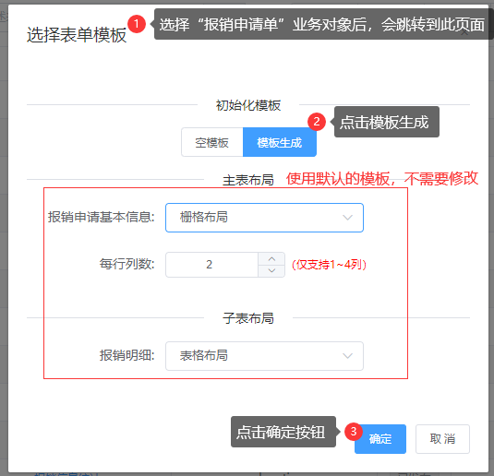Open the 报销申请基本信息 layout dropdown
The image size is (494, 476).
pos(264,218)
